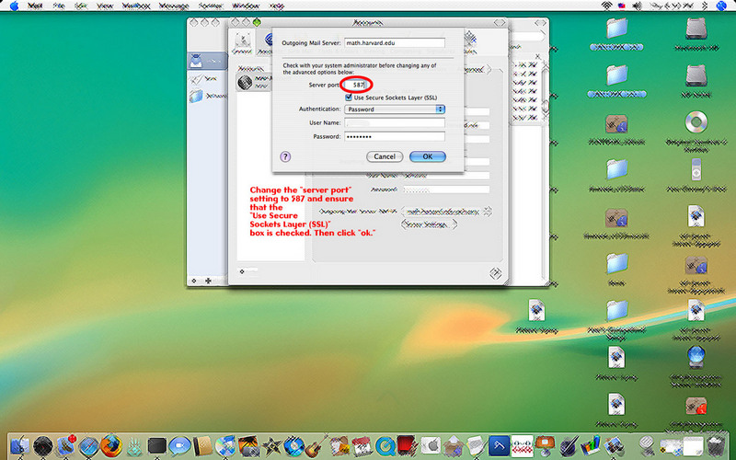Click the purple help question mark button

pos(285,156)
